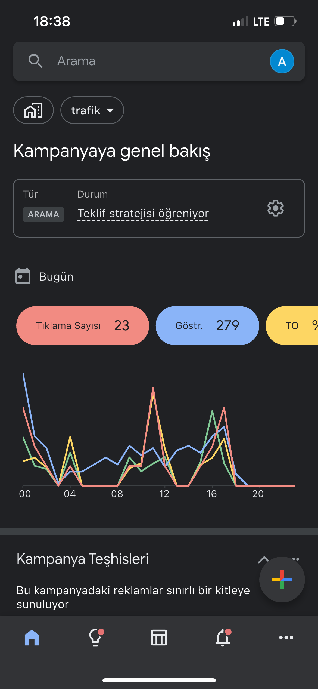Open the blue account avatar A

click(x=282, y=61)
